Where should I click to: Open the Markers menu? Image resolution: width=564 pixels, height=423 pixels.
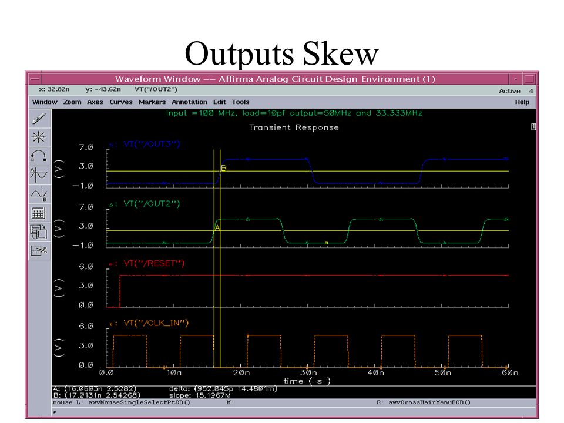tap(152, 102)
